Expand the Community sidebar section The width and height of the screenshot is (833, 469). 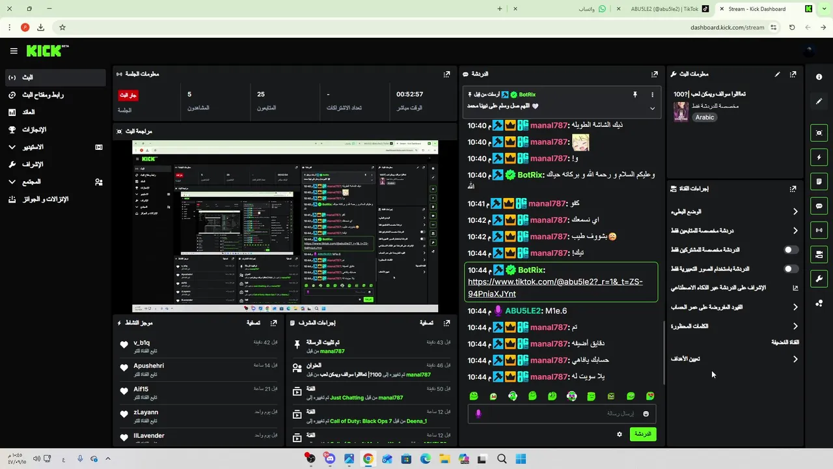pos(55,182)
